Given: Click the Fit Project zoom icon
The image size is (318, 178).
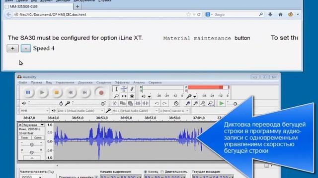Looking at the screenshot, I should click(211, 103).
